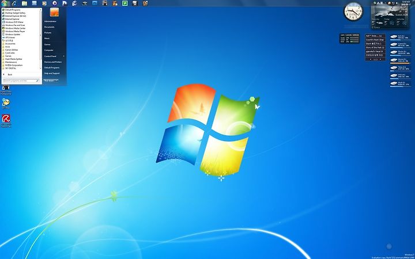This screenshot has height=259, width=415.
Task: Open Devices and Printers
Action: pyautogui.click(x=53, y=62)
